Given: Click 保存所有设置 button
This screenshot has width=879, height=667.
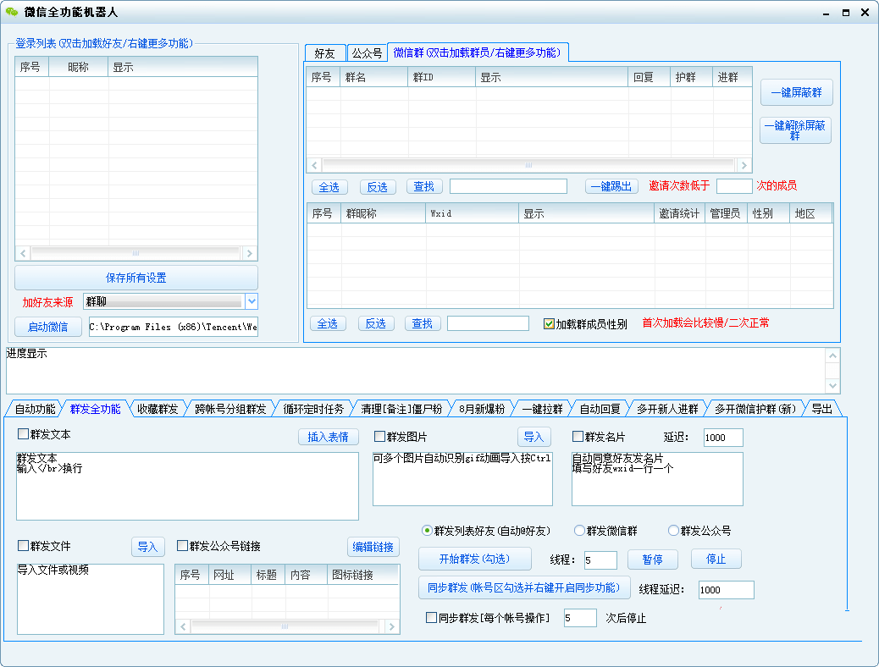Looking at the screenshot, I should click(x=136, y=278).
